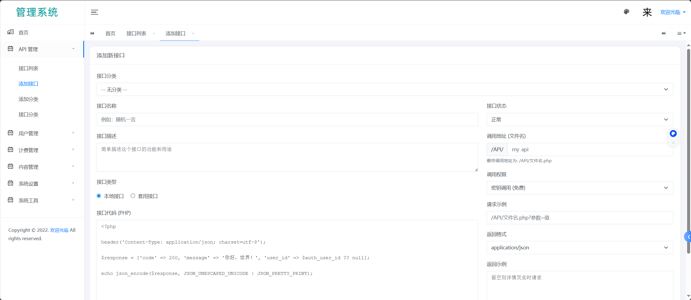
Task: Open the 接口分类 dropdown
Action: click(384, 89)
